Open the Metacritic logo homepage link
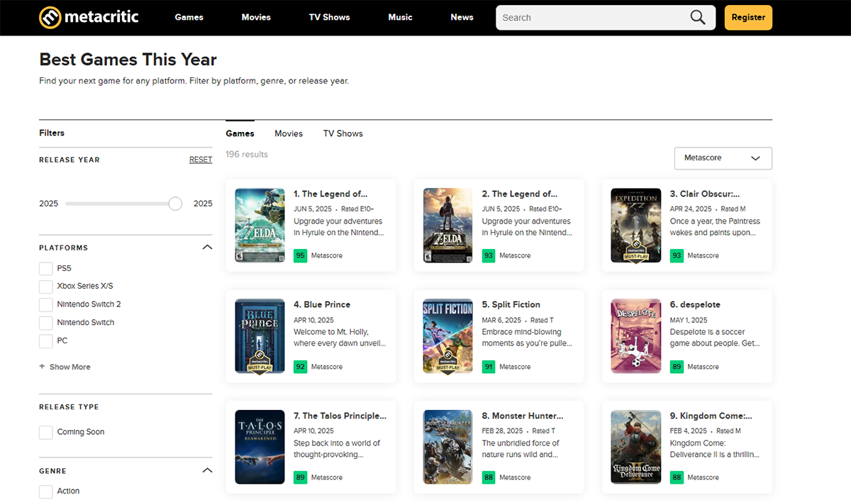The height and width of the screenshot is (503, 851). [x=89, y=17]
